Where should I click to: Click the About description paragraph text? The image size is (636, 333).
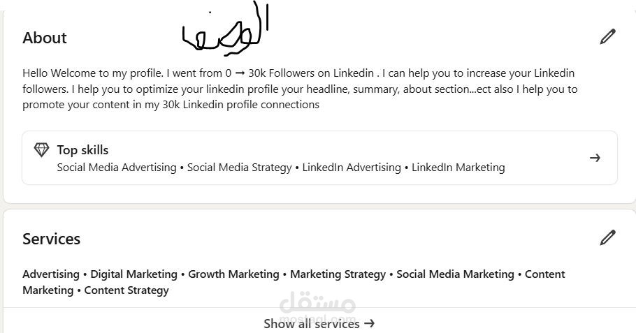coord(301,89)
